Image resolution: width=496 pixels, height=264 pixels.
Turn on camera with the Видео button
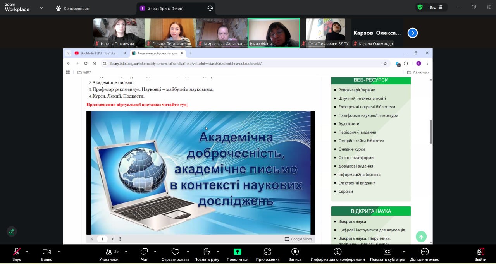46,252
